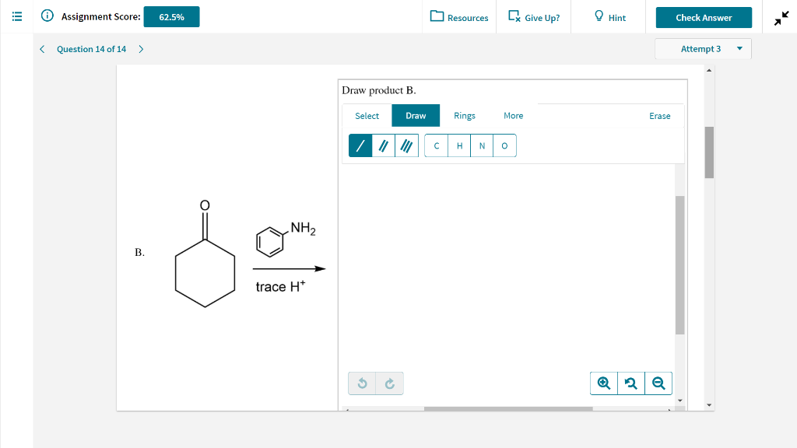Toggle the Oxygen atom button
797x448 pixels.
pos(504,145)
